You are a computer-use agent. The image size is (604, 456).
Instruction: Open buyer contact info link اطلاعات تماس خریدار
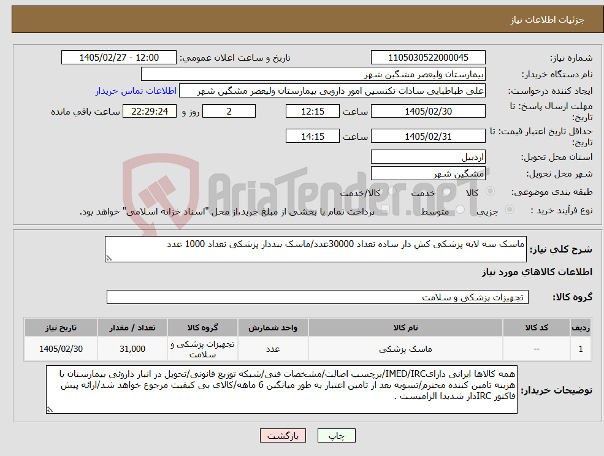click(136, 91)
